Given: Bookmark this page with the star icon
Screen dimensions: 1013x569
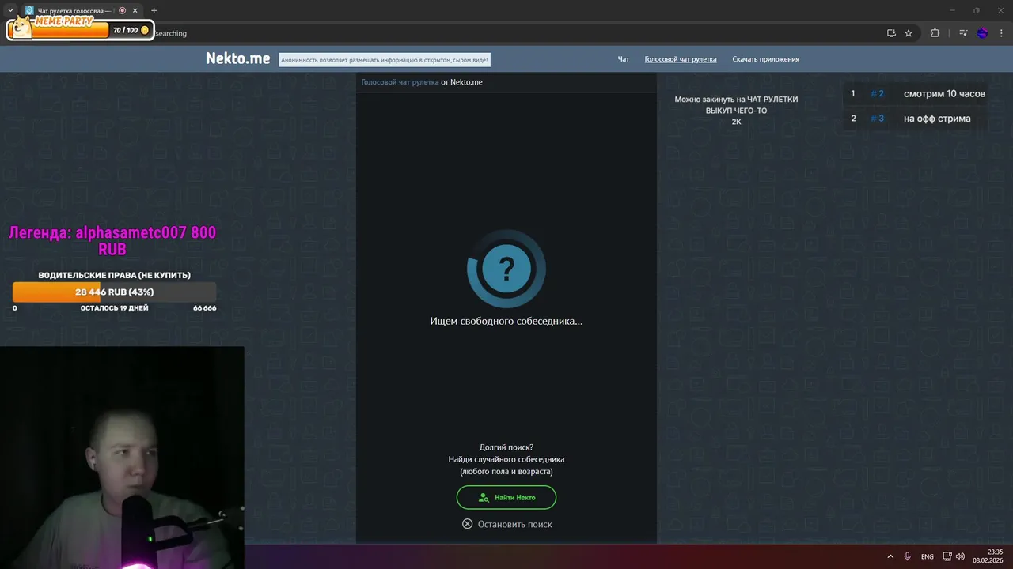Looking at the screenshot, I should pos(909,33).
